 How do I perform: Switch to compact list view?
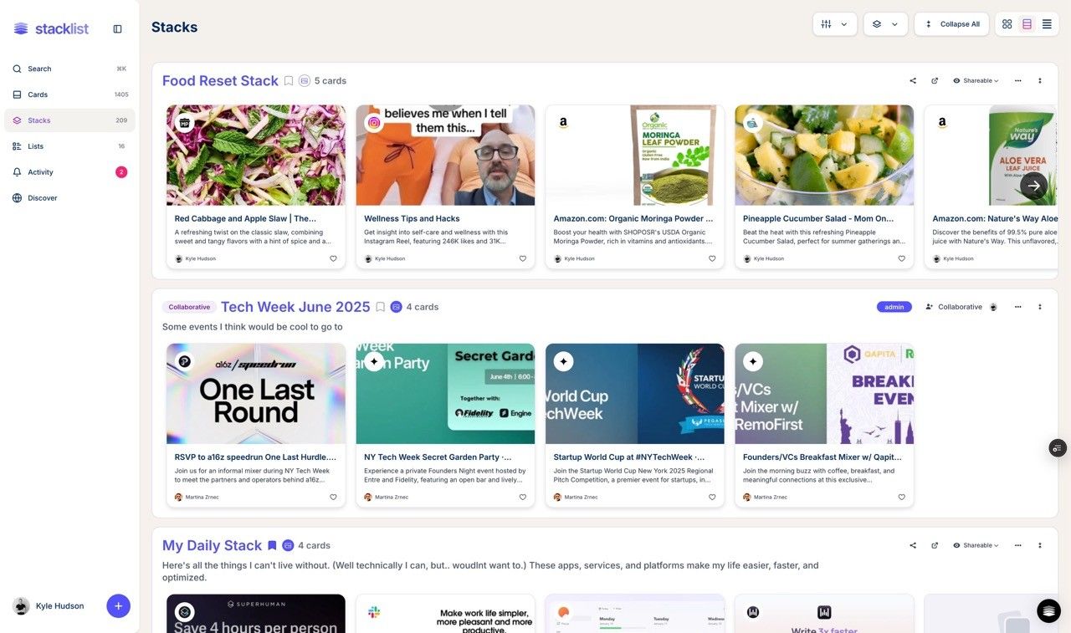[x=1047, y=24]
